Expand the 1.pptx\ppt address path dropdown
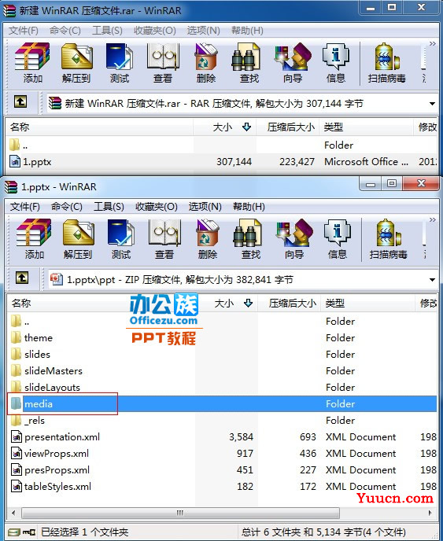443x541 pixels. pos(432,279)
